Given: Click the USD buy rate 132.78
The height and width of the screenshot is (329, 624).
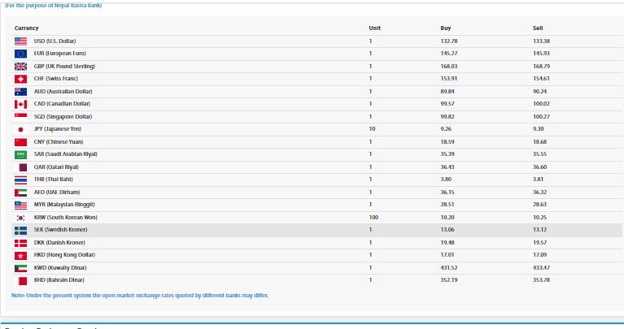Looking at the screenshot, I should click(449, 41).
